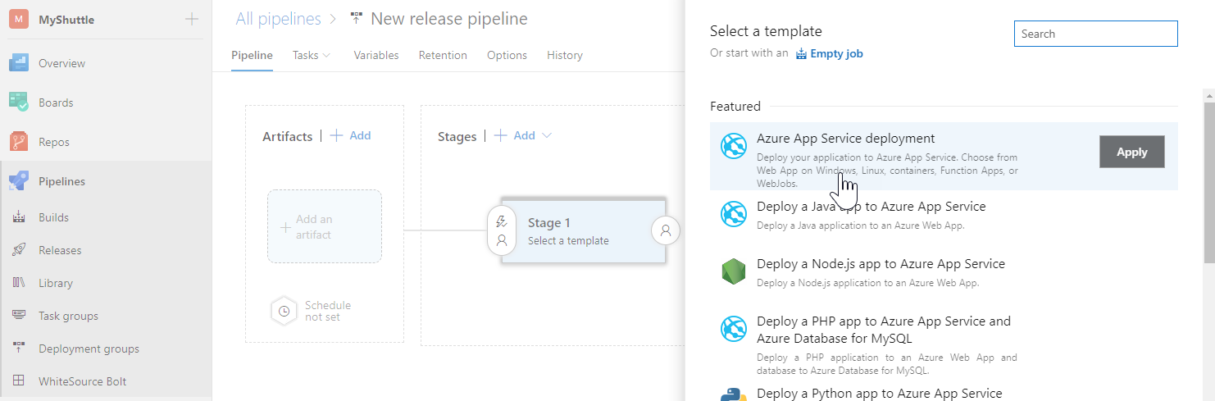Viewport: 1215px width, 401px height.
Task: Start with an Empty job
Action: [829, 53]
